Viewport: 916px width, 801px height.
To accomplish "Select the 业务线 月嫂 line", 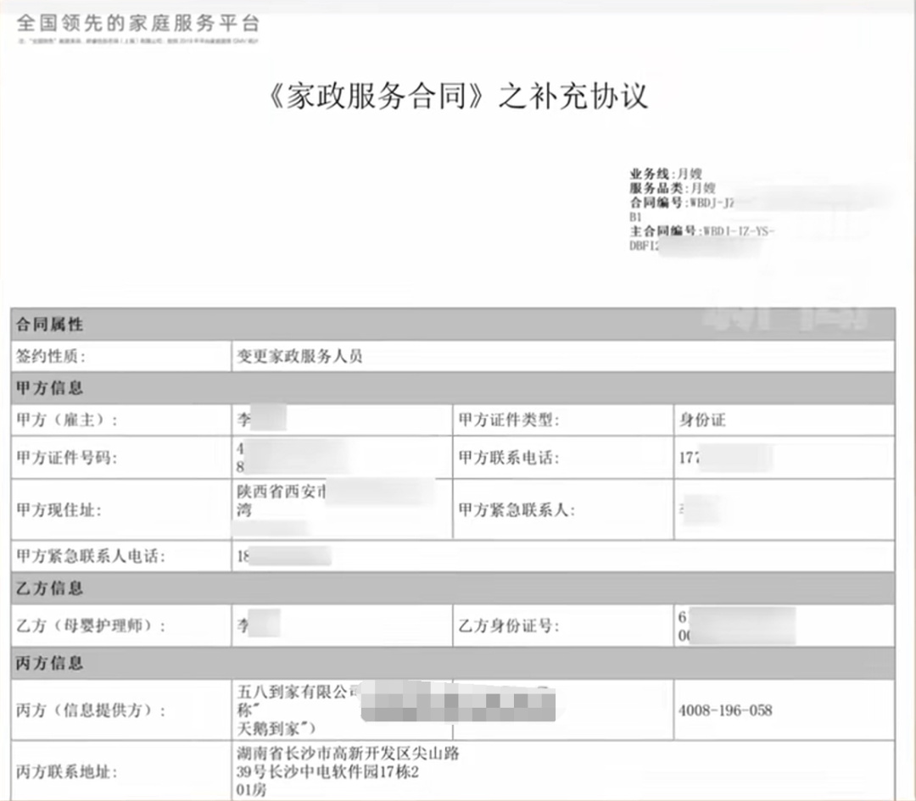I will (x=666, y=174).
